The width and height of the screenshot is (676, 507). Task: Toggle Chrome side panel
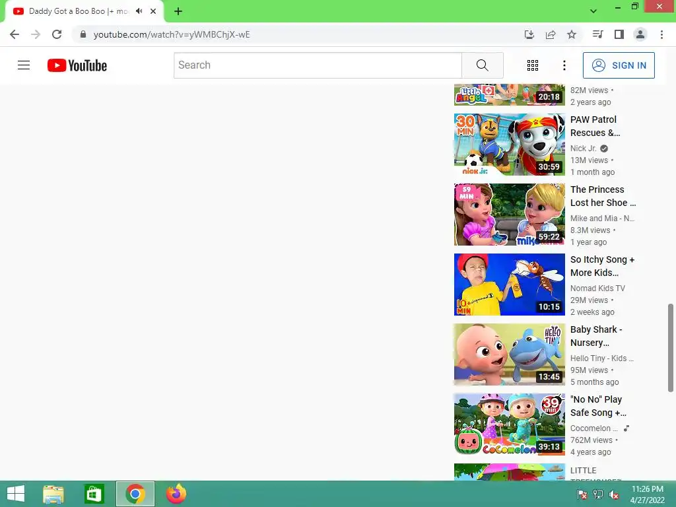pyautogui.click(x=619, y=34)
